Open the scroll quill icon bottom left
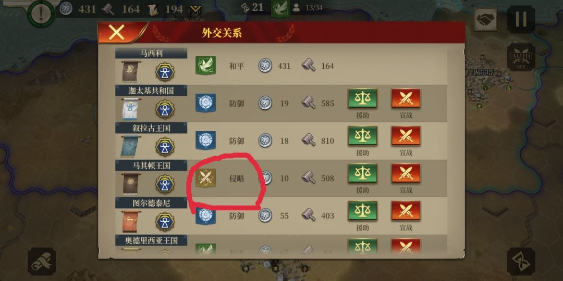 (42, 261)
